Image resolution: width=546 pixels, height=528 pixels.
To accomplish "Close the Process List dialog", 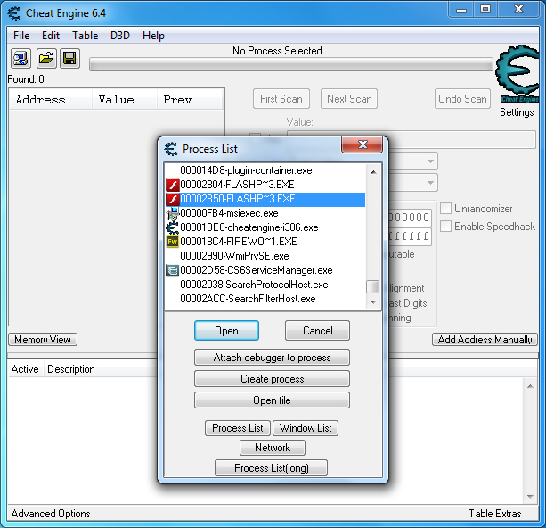I will [363, 144].
